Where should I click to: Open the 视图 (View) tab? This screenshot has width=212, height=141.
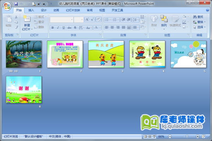[x=102, y=10]
